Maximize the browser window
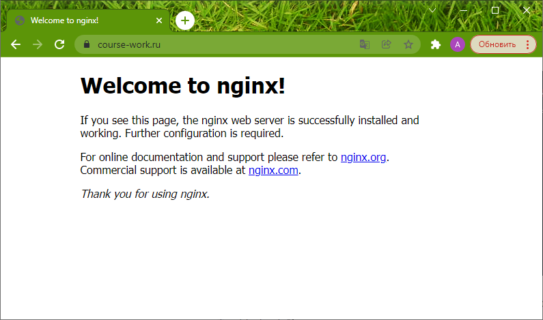This screenshot has width=543, height=320. [495, 10]
